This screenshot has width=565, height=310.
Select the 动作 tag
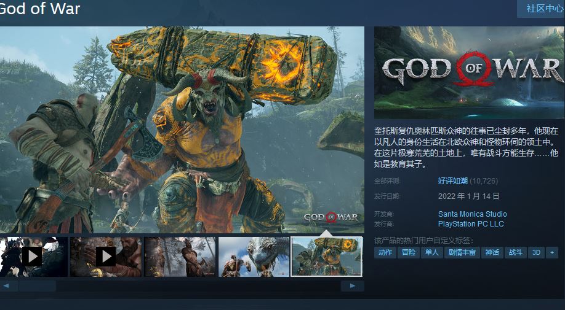point(385,252)
